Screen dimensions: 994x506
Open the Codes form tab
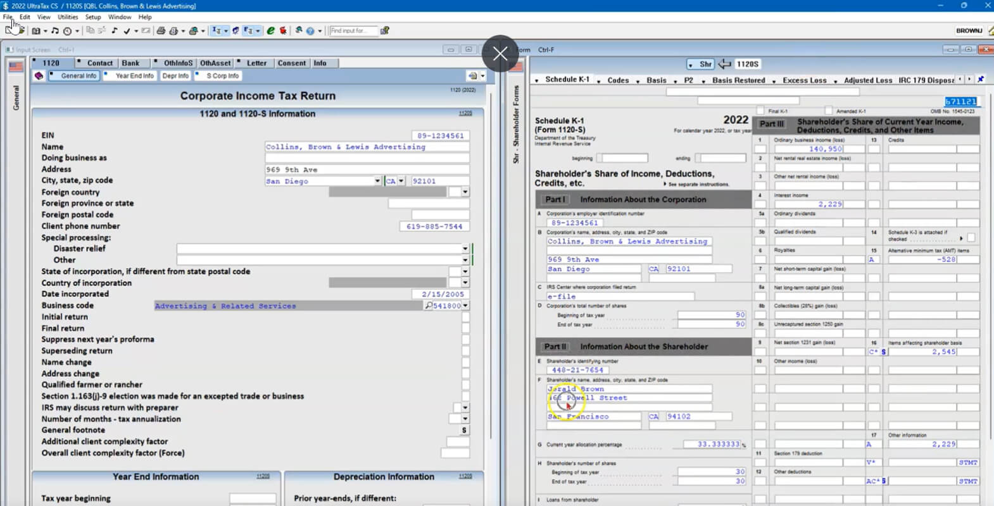tap(618, 80)
